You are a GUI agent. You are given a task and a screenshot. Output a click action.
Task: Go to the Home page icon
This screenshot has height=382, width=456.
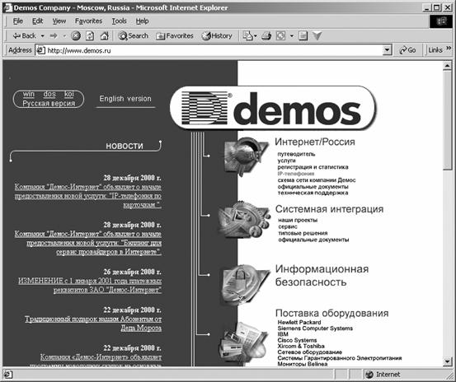105,35
